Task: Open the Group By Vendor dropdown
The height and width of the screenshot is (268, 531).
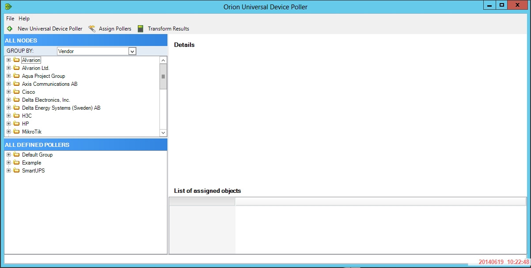Action: [x=132, y=51]
